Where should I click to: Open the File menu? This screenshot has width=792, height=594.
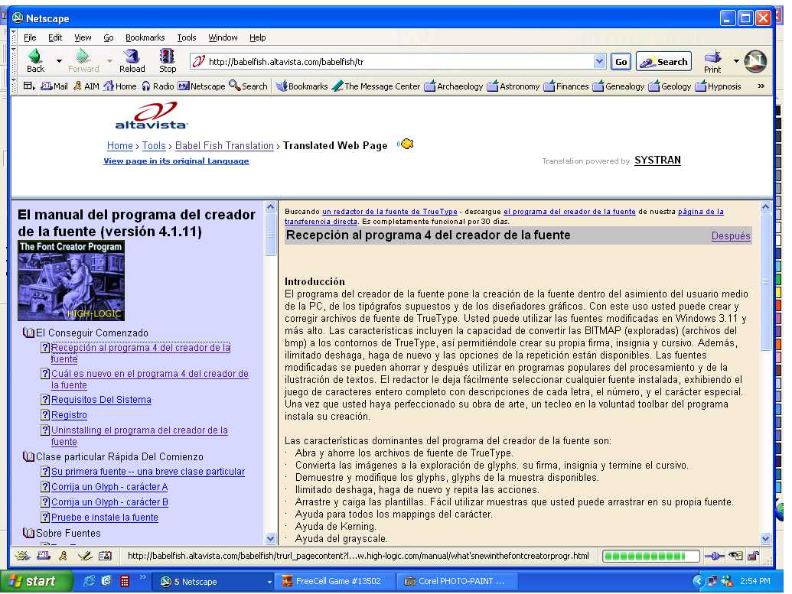tap(30, 37)
